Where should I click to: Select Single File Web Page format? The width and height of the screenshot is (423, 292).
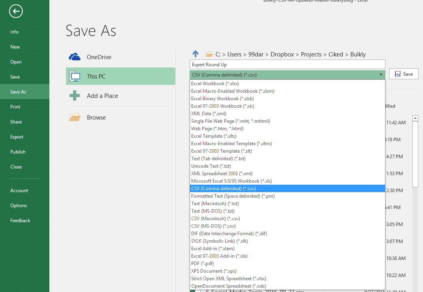(x=288, y=121)
